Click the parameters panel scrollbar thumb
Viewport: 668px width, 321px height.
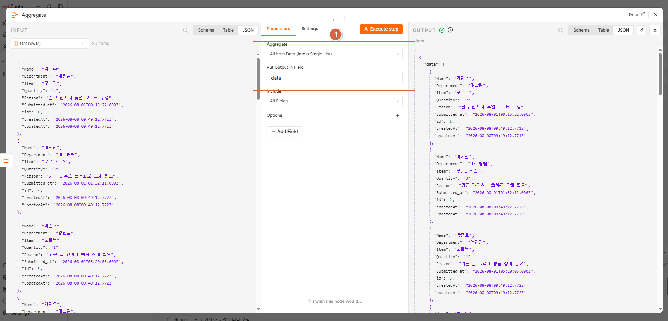(x=258, y=79)
